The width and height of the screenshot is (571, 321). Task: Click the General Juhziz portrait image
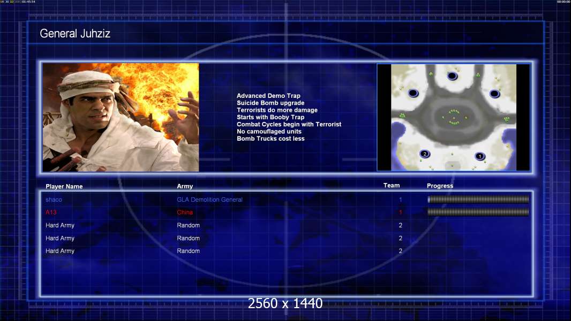[x=121, y=117]
